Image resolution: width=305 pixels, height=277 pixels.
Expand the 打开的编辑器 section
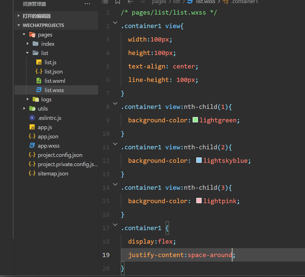point(19,16)
